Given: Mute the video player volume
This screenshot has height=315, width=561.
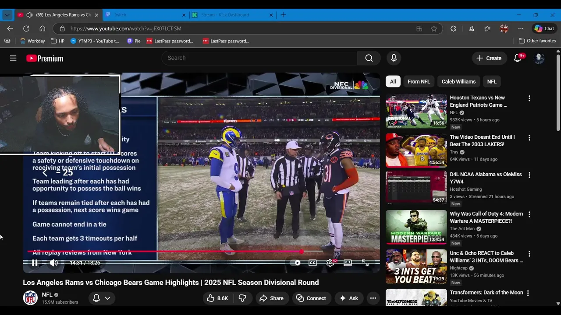Looking at the screenshot, I should [x=53, y=263].
